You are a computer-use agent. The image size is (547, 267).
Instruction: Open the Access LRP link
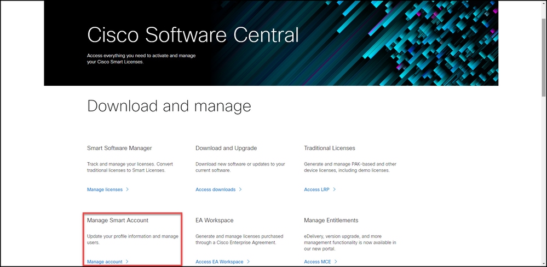pyautogui.click(x=317, y=189)
